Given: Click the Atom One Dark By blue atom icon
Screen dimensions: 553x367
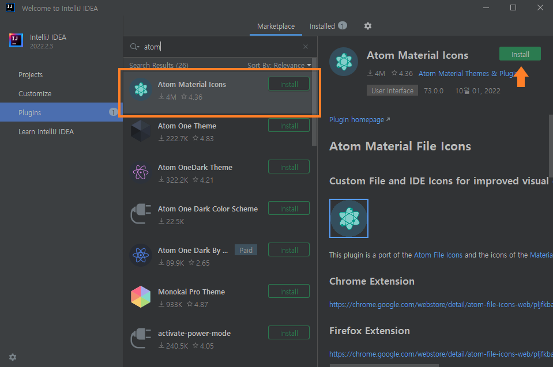Looking at the screenshot, I should pos(141,255).
